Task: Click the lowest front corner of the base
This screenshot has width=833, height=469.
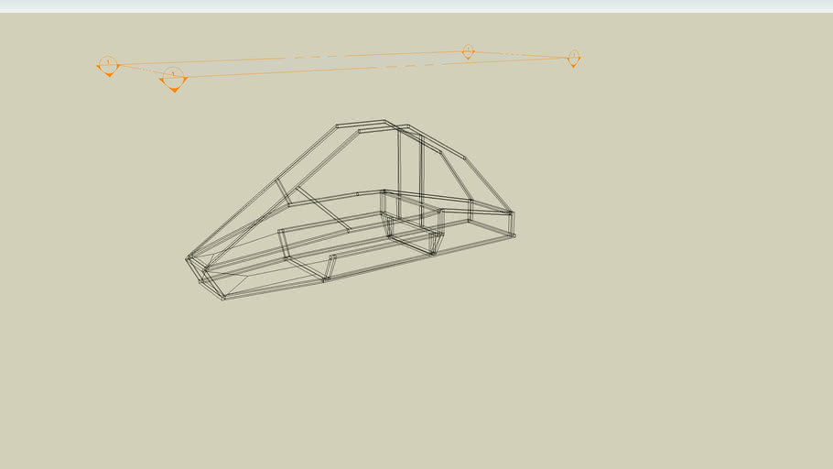Action: [222, 298]
